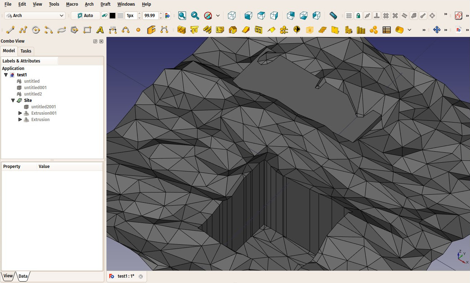Open the dropdown arrow beside the Pipe tool
This screenshot has height=283, width=470.
(409, 30)
